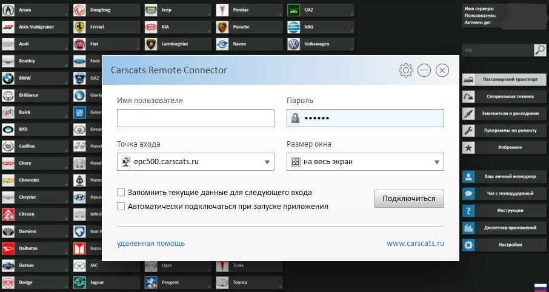Select the Cadillac brand tile

tap(35, 147)
